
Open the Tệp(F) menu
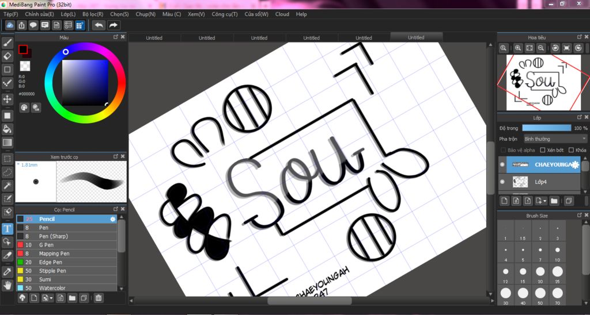click(10, 14)
